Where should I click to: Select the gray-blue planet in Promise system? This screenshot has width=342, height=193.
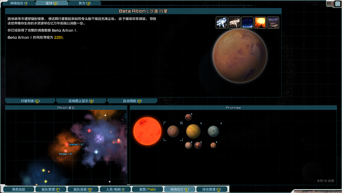(213, 131)
